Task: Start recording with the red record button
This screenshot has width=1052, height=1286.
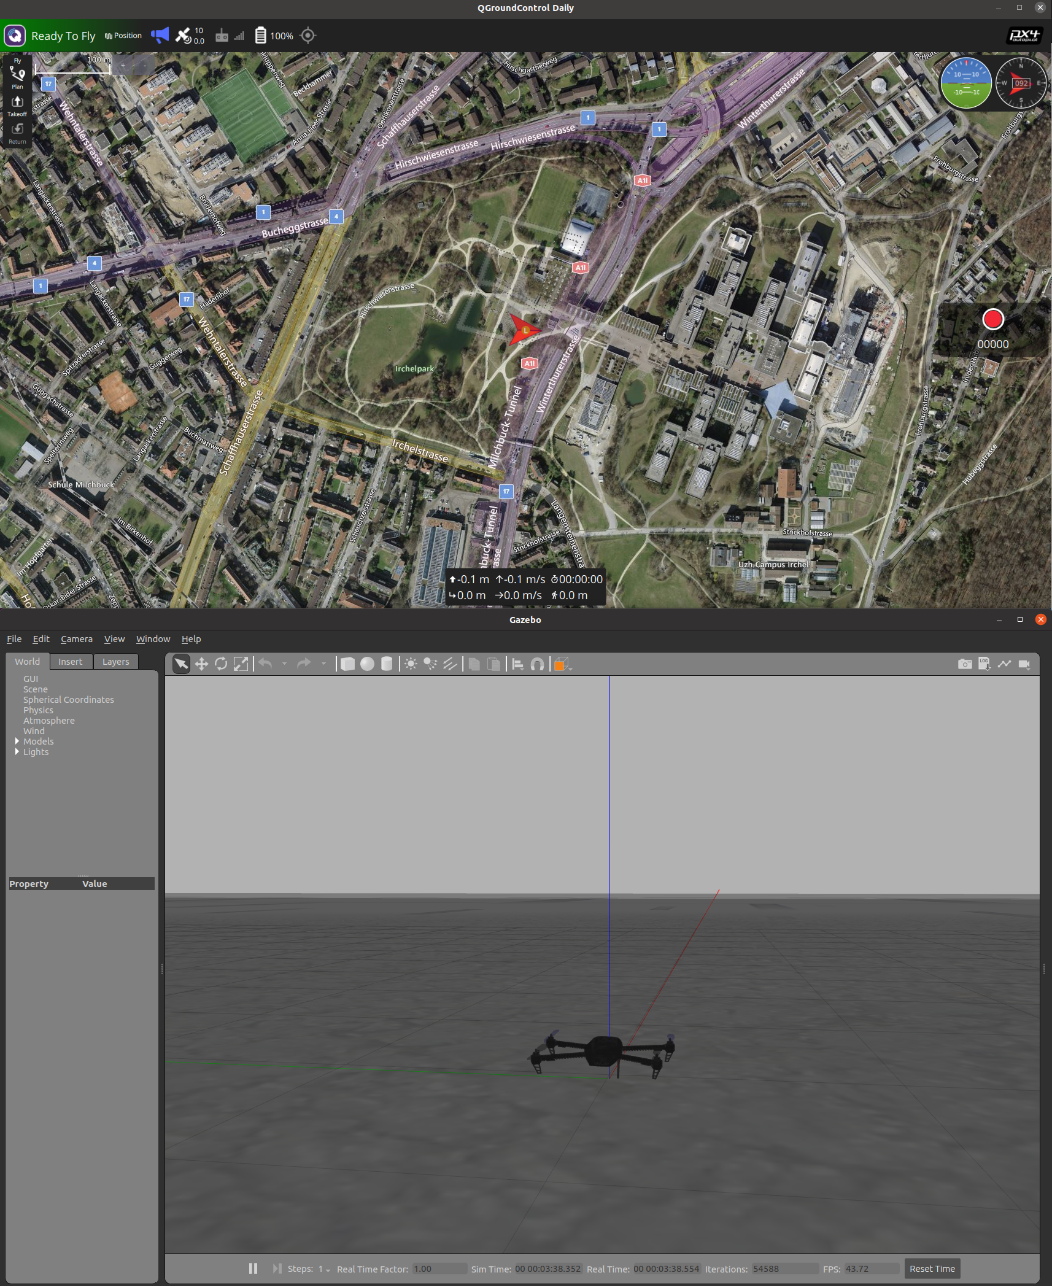Action: (x=992, y=319)
